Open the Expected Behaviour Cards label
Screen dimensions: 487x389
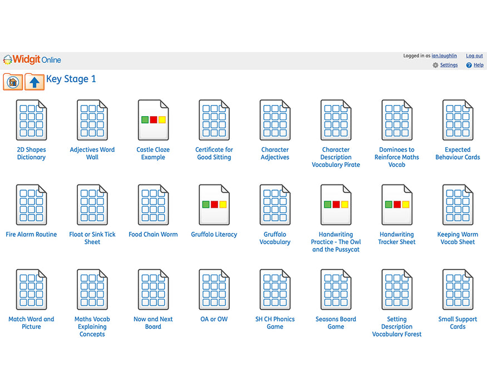pos(458,153)
